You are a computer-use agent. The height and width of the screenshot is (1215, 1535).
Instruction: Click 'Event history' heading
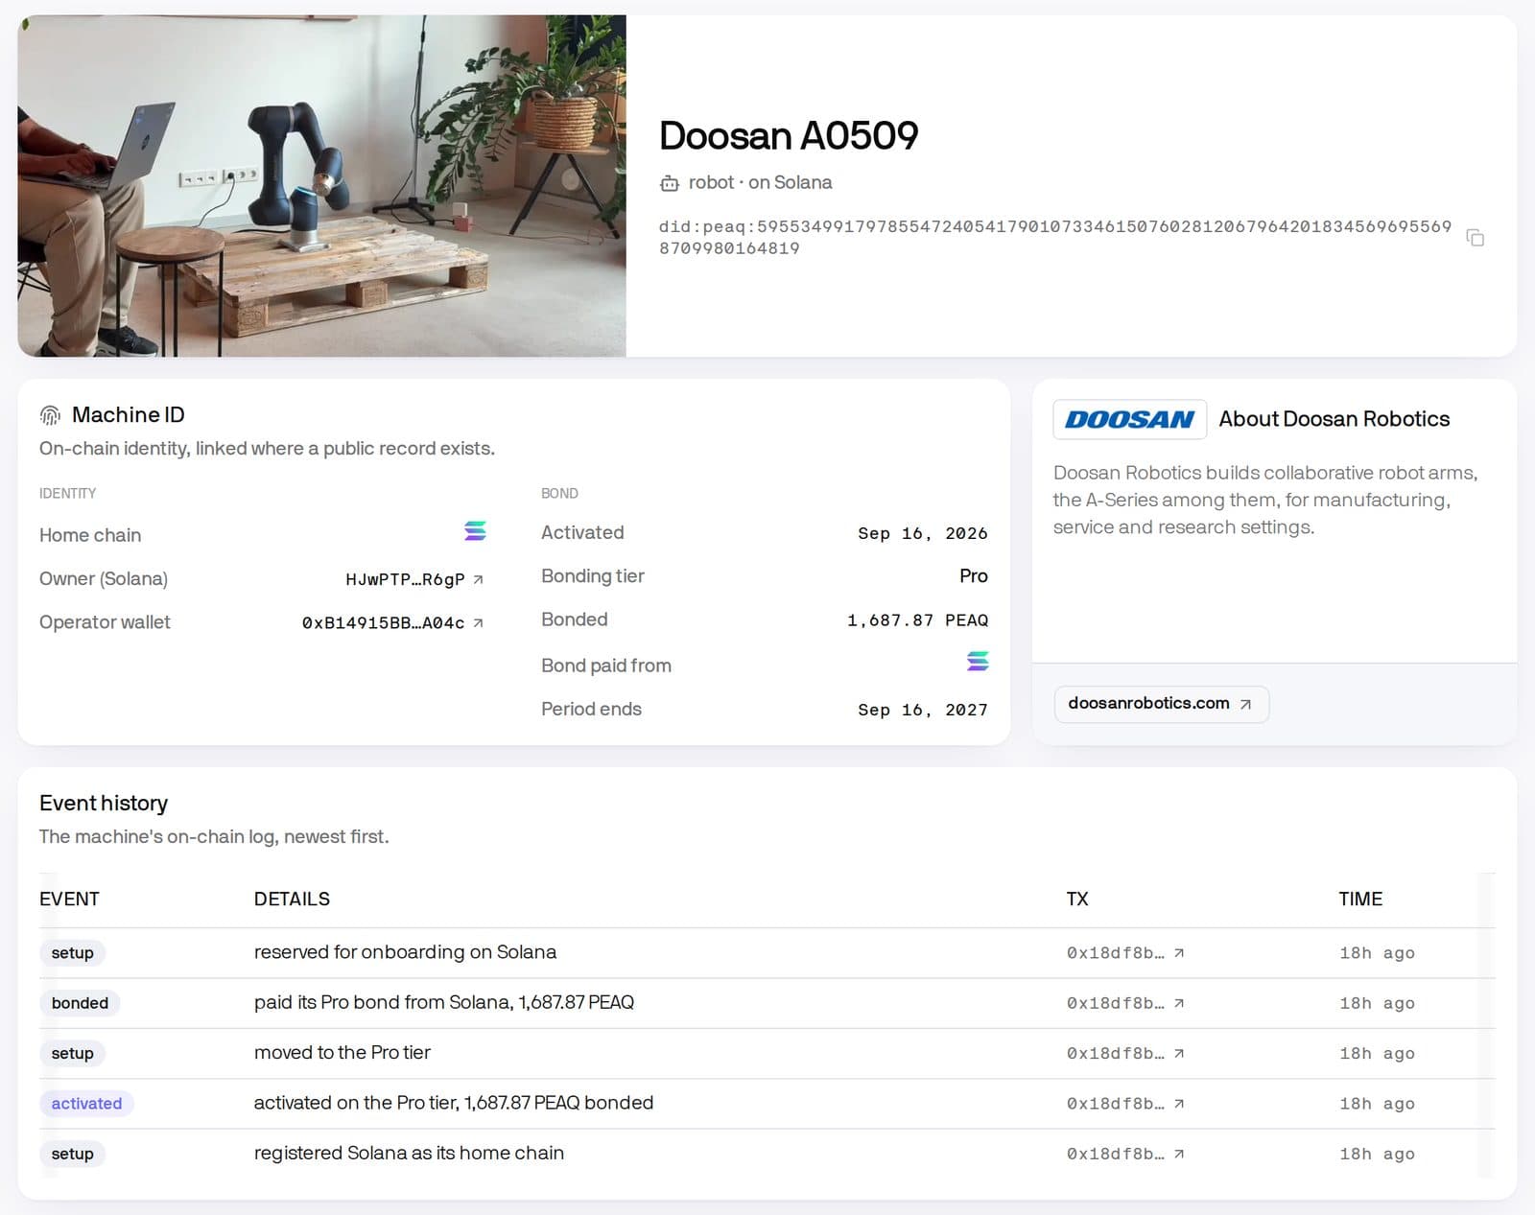point(104,804)
